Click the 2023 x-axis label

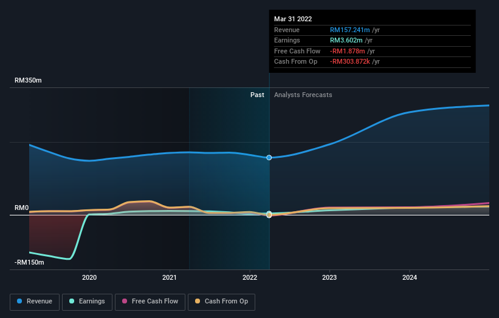coord(329,277)
